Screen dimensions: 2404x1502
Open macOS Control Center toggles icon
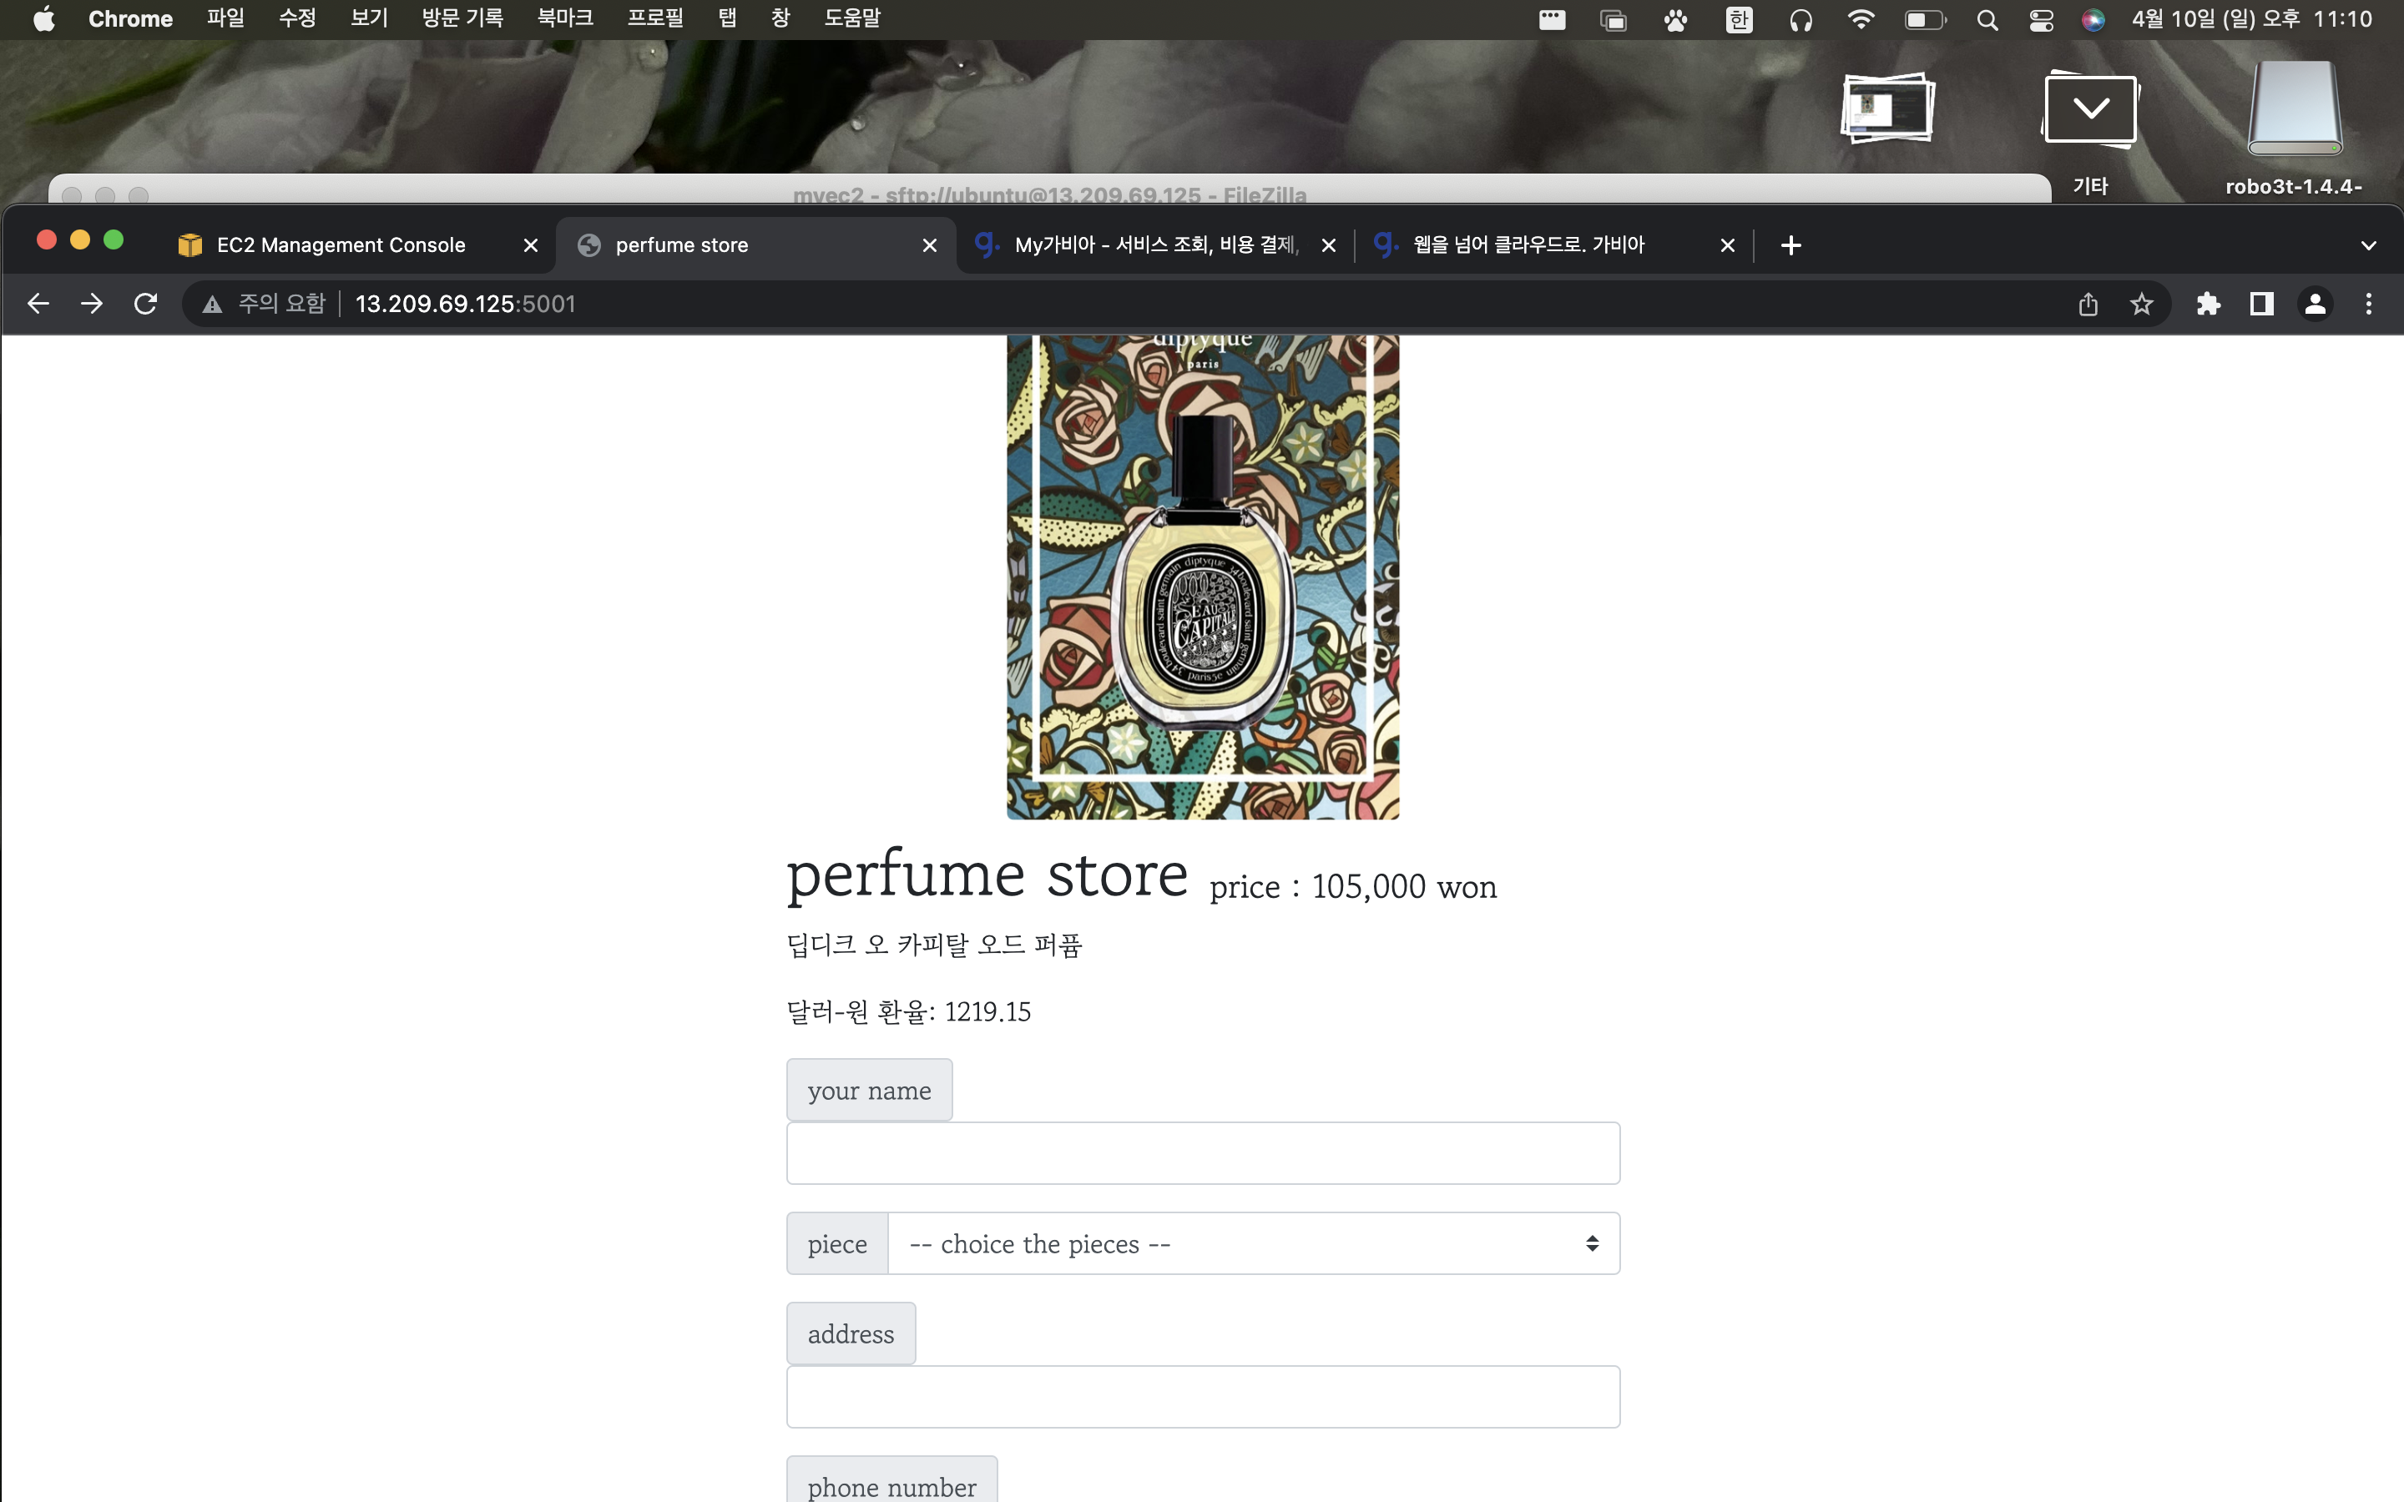[x=2040, y=20]
